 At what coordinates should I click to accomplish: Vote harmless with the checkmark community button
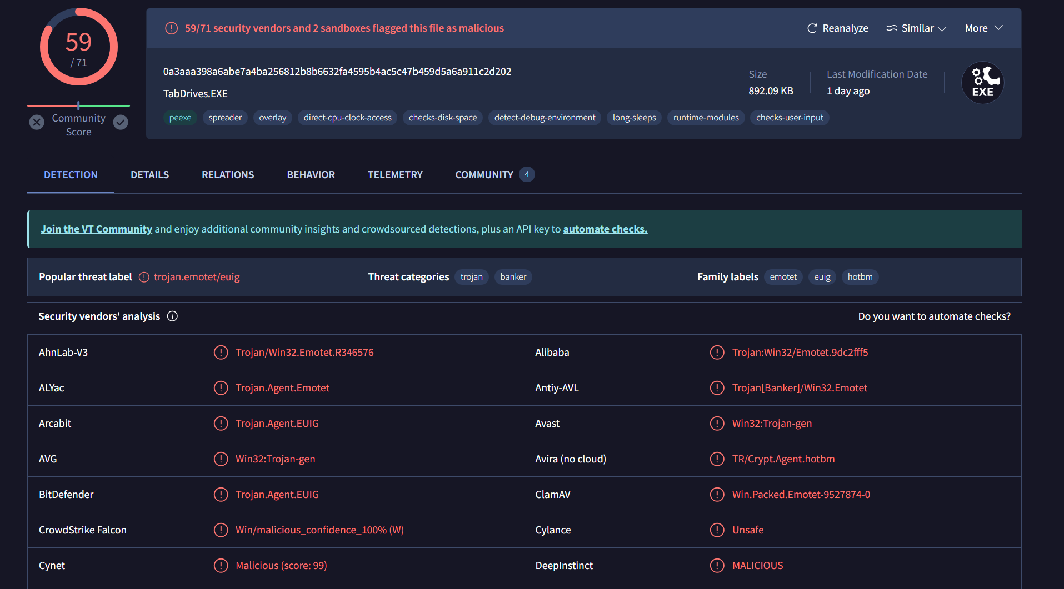(x=121, y=123)
